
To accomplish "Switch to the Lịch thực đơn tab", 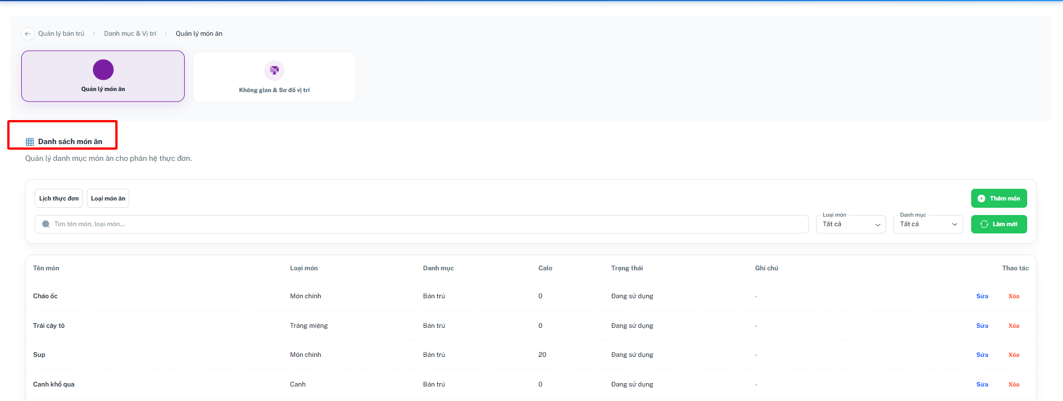I will pyautogui.click(x=59, y=198).
